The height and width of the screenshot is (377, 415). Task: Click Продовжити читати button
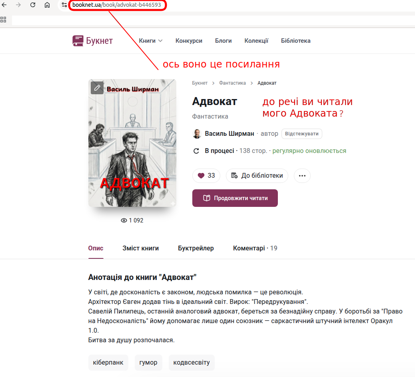[x=235, y=198]
